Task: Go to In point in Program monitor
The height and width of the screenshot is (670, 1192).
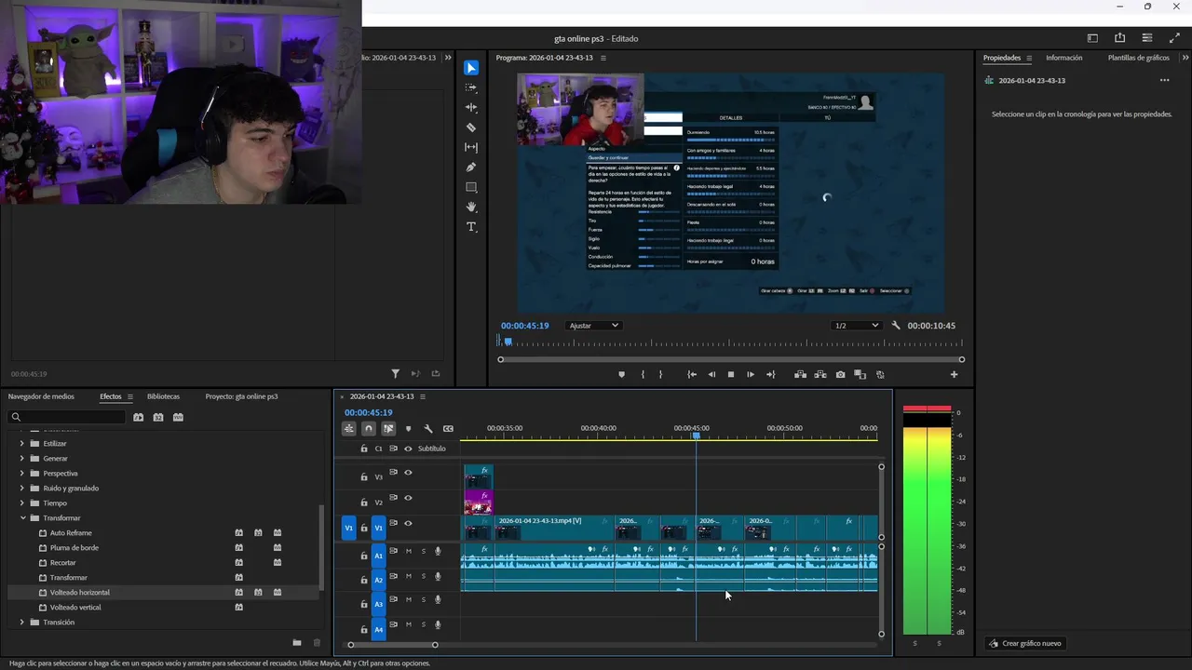Action: click(692, 374)
